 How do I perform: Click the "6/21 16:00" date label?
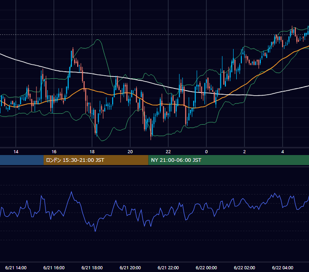pos(54,267)
